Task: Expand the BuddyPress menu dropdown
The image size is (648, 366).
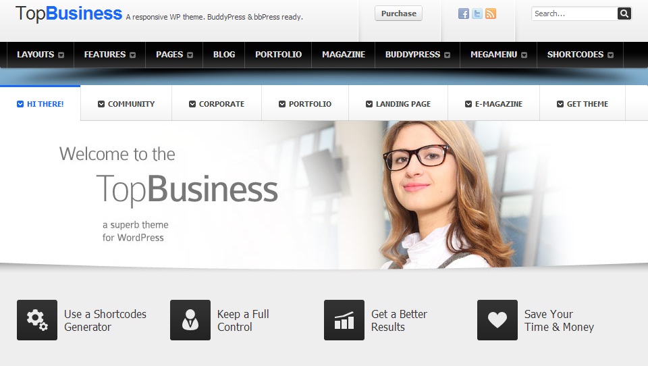Action: click(447, 55)
